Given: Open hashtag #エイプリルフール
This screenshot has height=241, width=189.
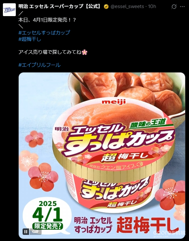Looking at the screenshot, I should coord(39,65).
